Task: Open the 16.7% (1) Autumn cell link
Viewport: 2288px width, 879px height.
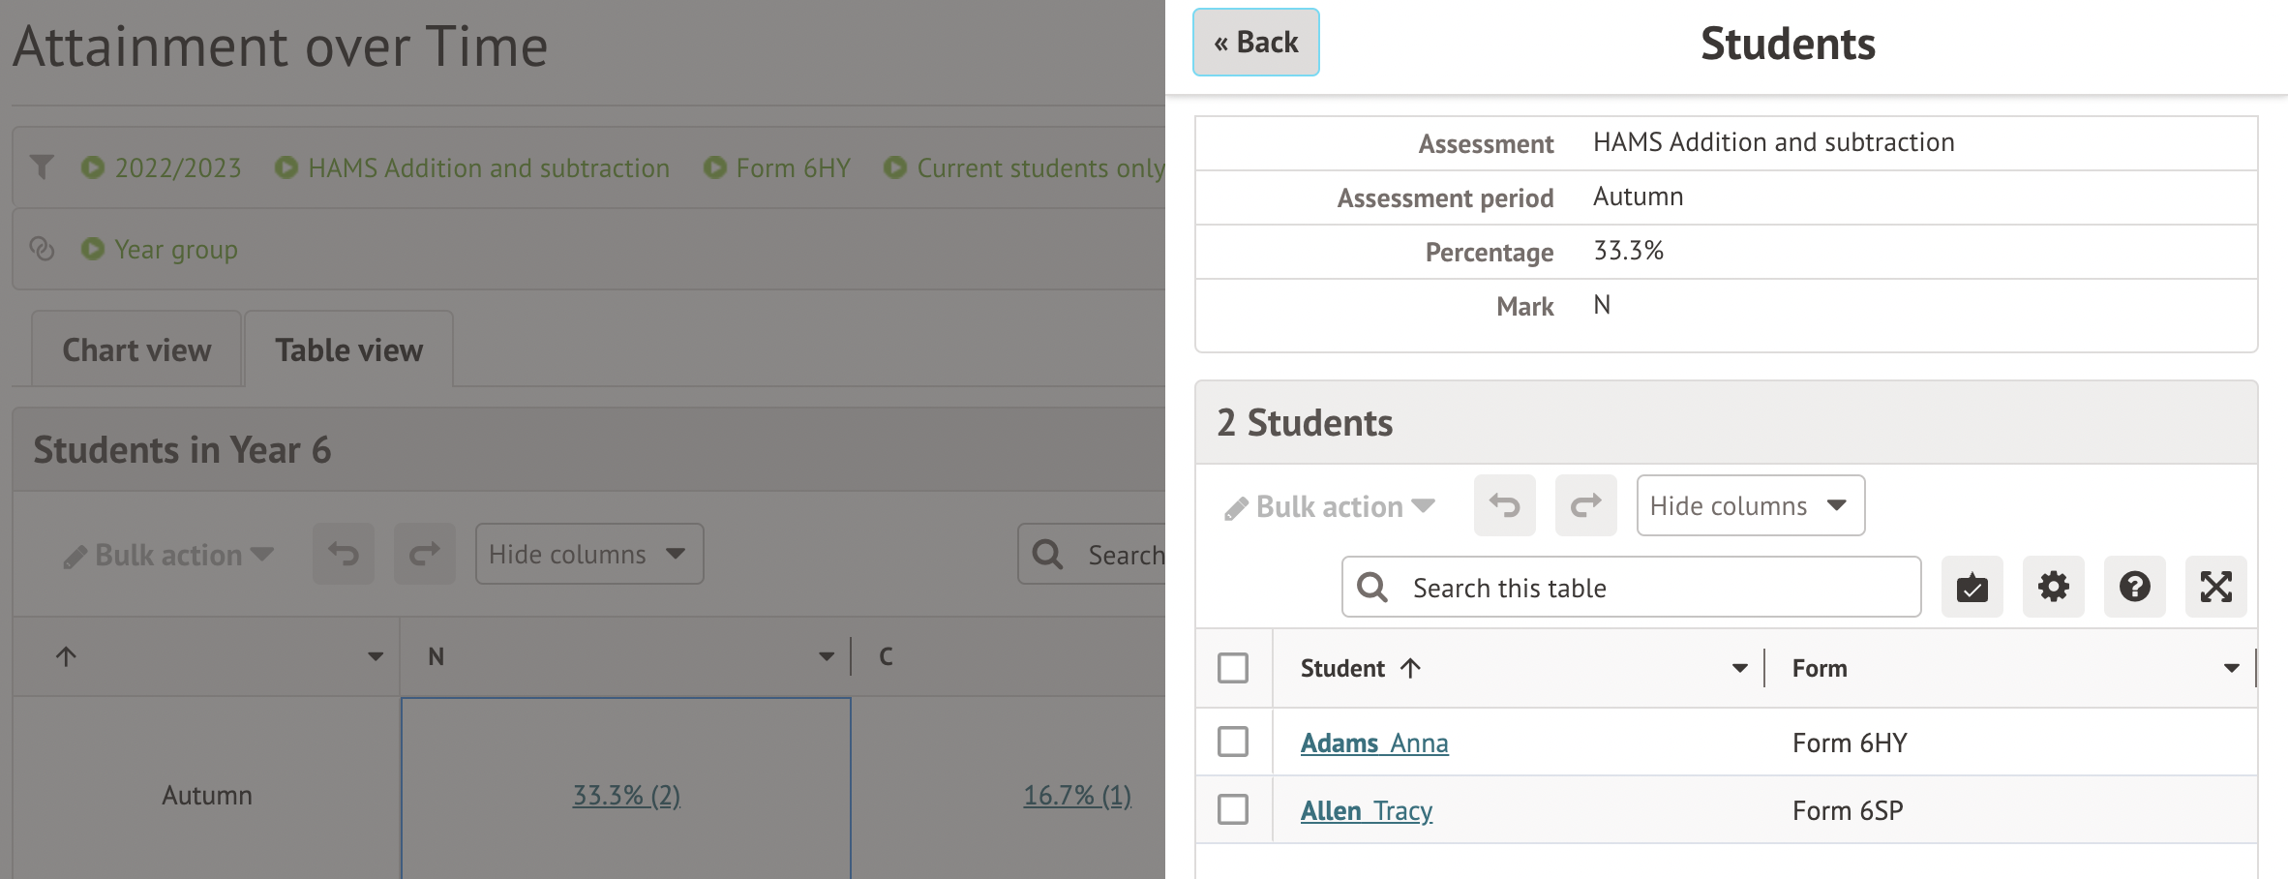Action: tap(1077, 796)
